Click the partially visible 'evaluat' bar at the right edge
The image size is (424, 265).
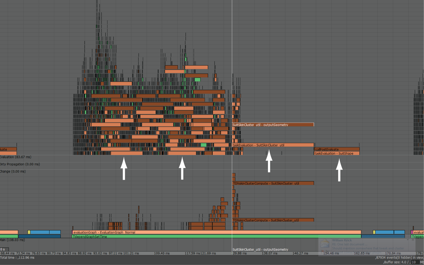(418, 232)
